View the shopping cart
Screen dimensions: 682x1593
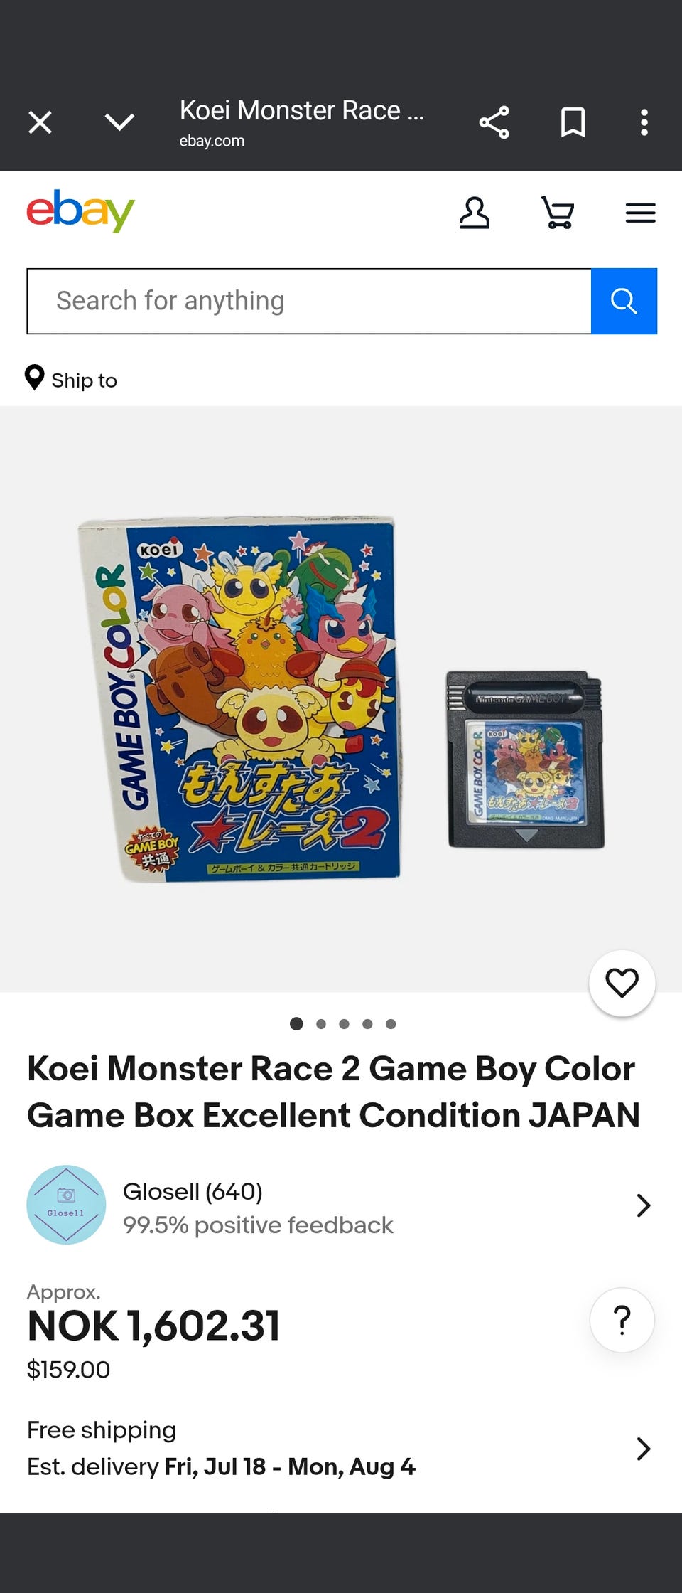(x=558, y=213)
